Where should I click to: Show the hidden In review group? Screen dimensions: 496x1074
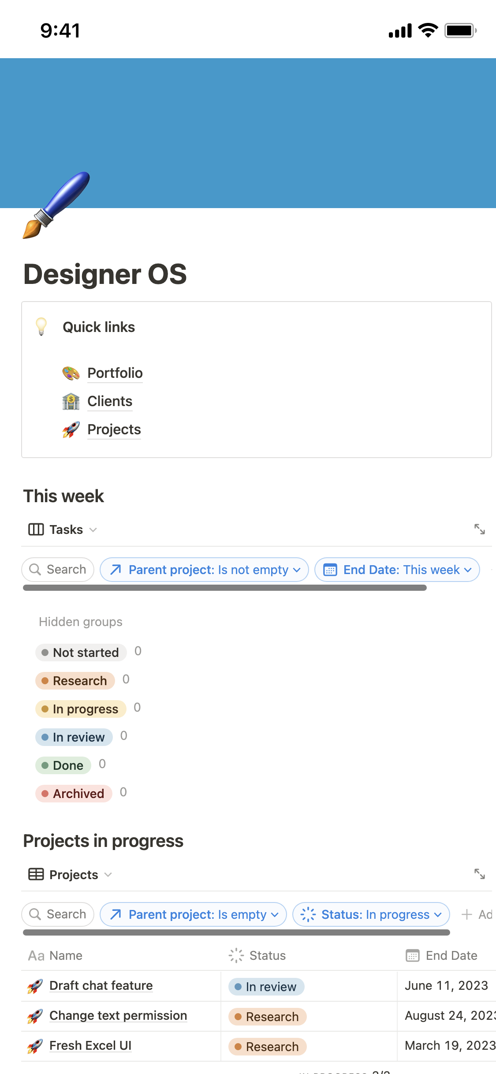pyautogui.click(x=74, y=737)
